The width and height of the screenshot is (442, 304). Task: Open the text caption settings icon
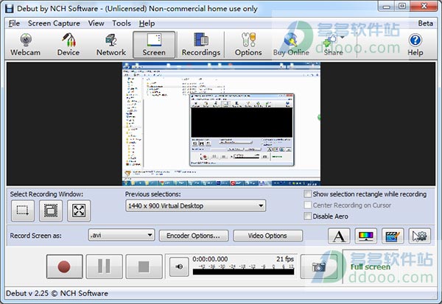click(x=339, y=236)
